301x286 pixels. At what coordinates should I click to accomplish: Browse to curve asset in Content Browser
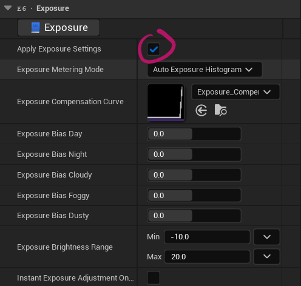coord(220,110)
